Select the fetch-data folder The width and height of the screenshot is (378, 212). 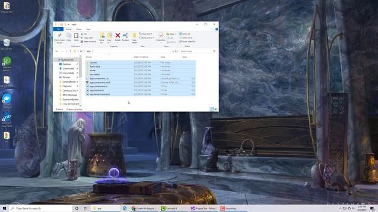[141, 67]
